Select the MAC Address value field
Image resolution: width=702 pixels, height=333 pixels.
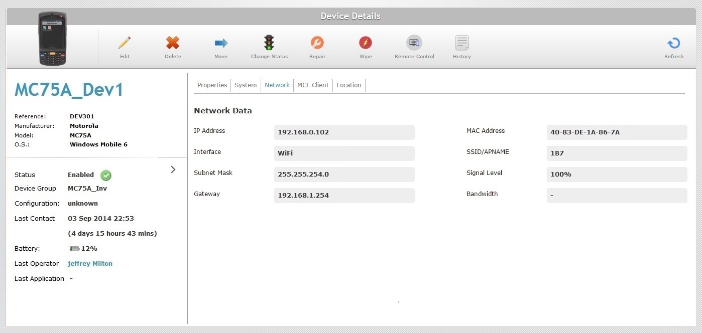[x=617, y=132]
